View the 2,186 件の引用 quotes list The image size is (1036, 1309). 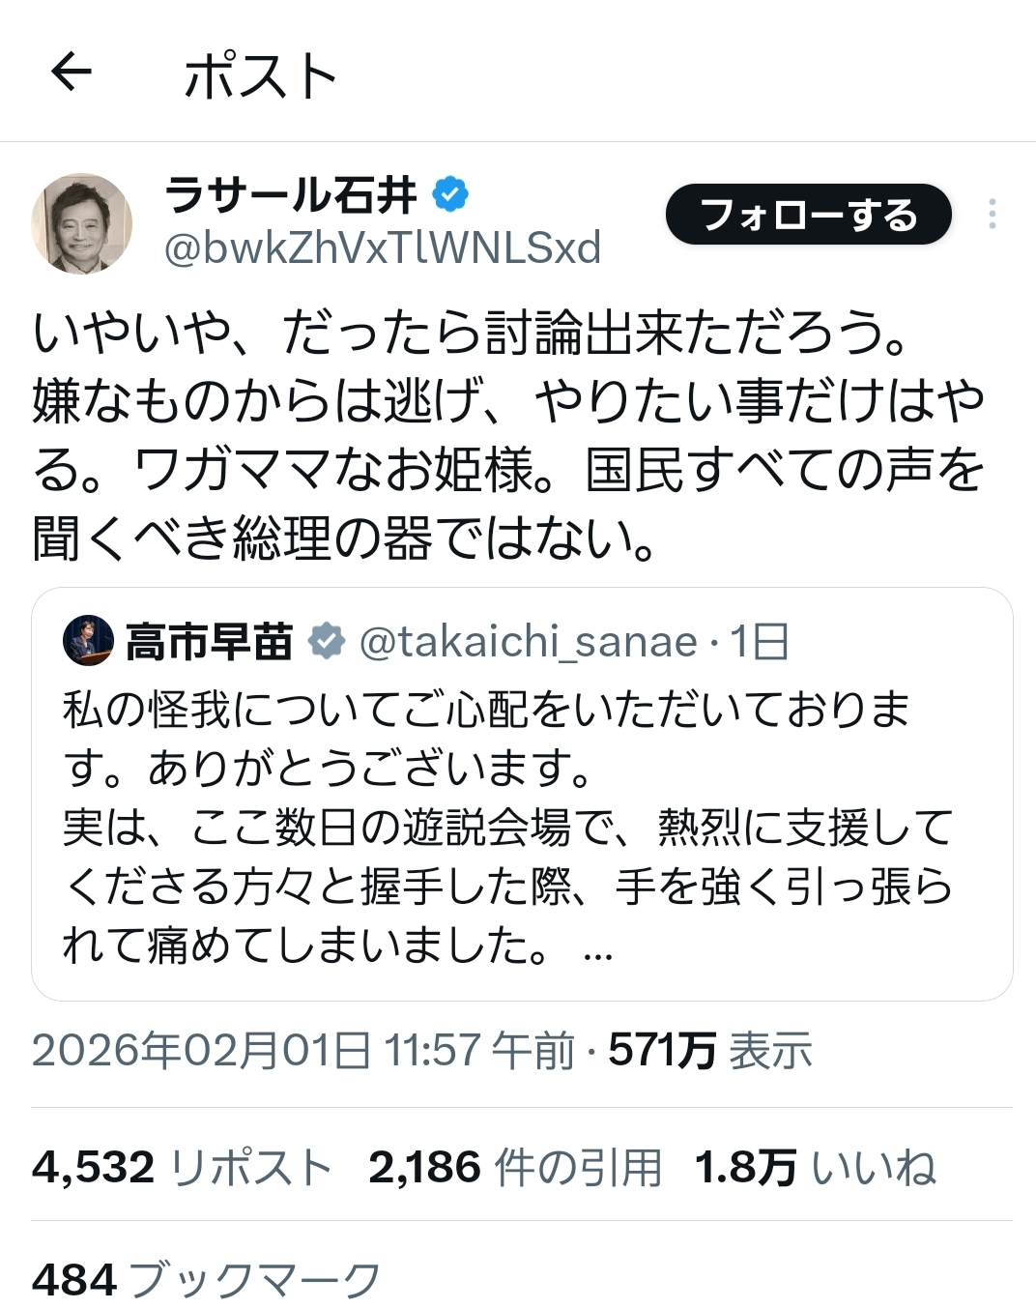[514, 1167]
